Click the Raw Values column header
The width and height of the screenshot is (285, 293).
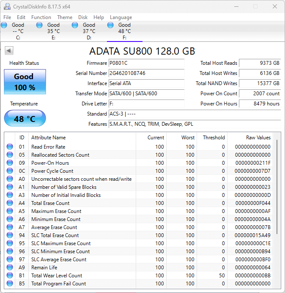(x=250, y=138)
